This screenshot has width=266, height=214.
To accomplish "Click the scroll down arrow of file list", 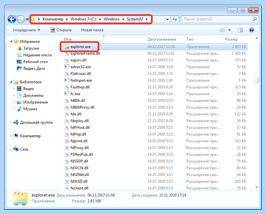I will [x=257, y=187].
